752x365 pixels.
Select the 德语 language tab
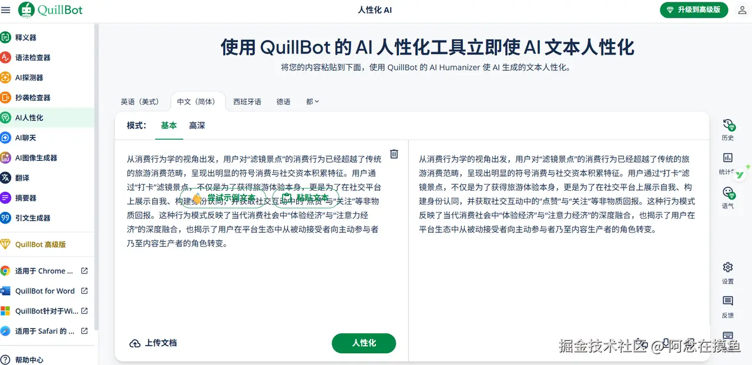284,102
